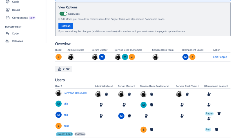Open the Edit People link
Image resolution: width=245 pixels, height=139 pixels.
coord(220,57)
